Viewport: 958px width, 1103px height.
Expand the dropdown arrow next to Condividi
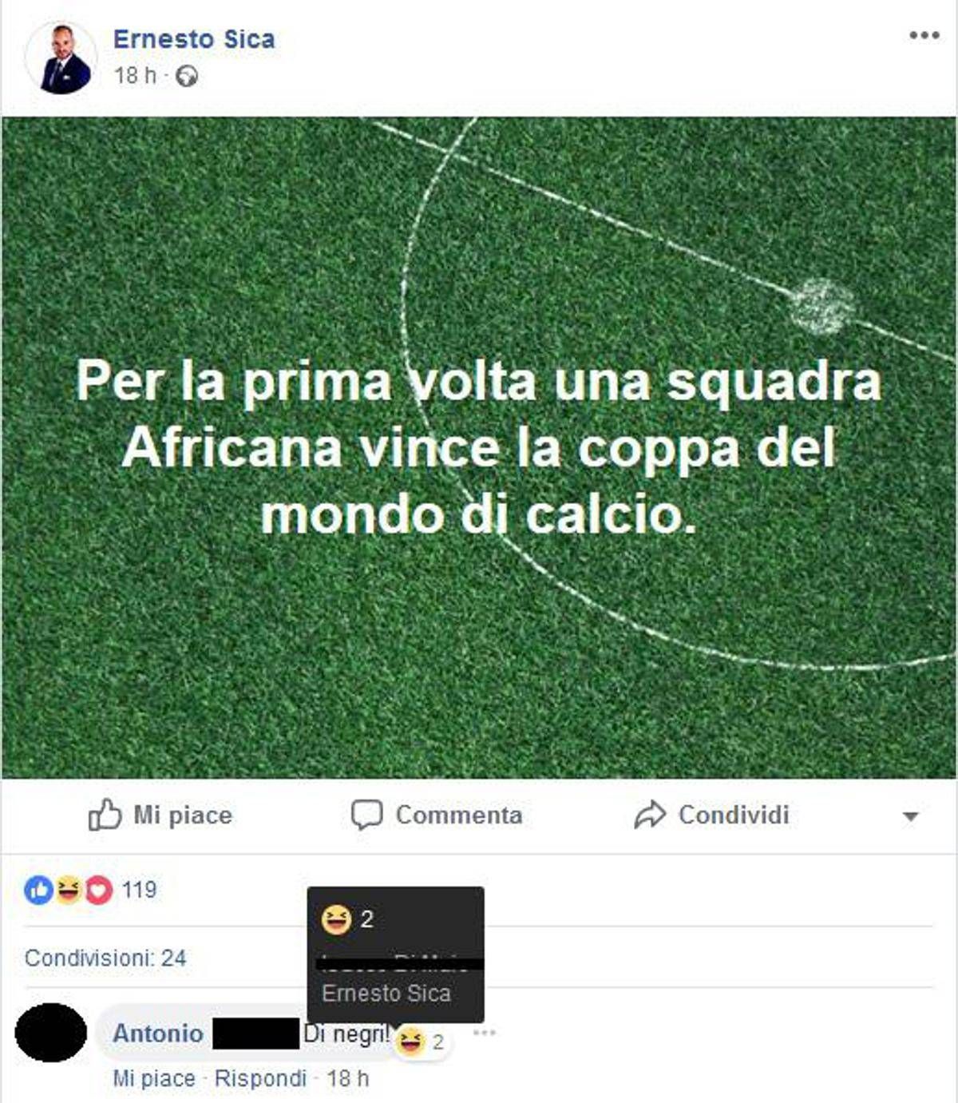(910, 817)
